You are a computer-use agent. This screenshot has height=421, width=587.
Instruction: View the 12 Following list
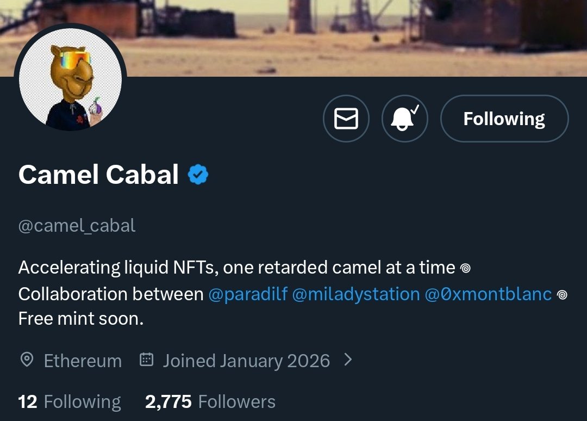(70, 402)
